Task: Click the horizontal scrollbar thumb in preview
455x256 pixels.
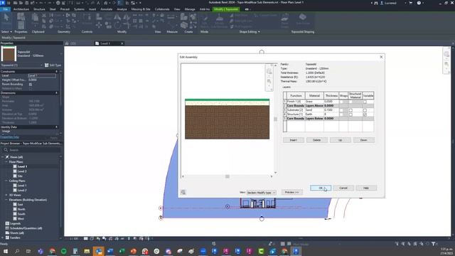Action: [227, 176]
